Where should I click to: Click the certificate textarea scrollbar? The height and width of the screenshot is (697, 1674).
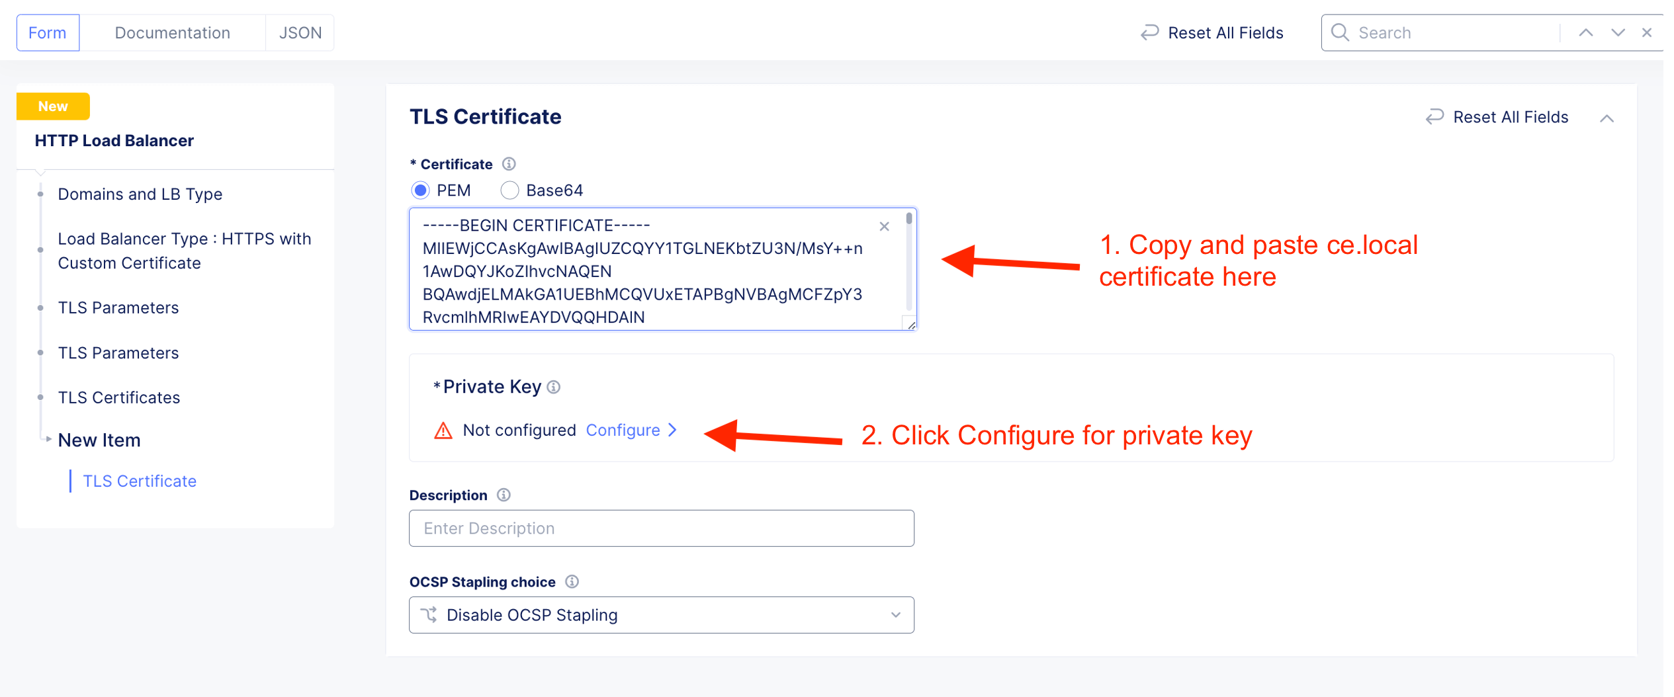(x=909, y=265)
